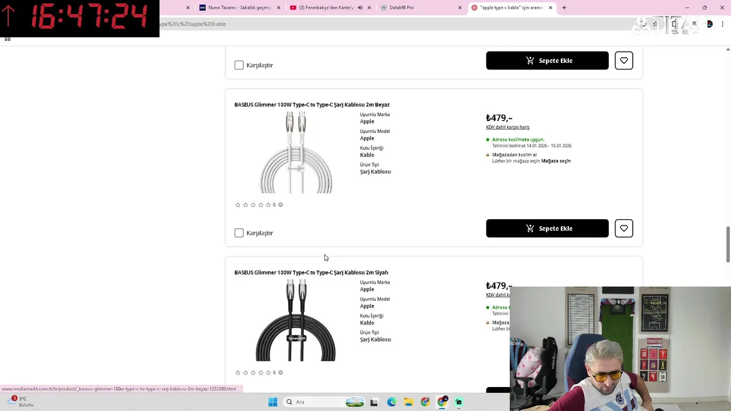
Task: Tick Karşılaştır for the BASEUS Beyaz cable
Action: pos(239,233)
